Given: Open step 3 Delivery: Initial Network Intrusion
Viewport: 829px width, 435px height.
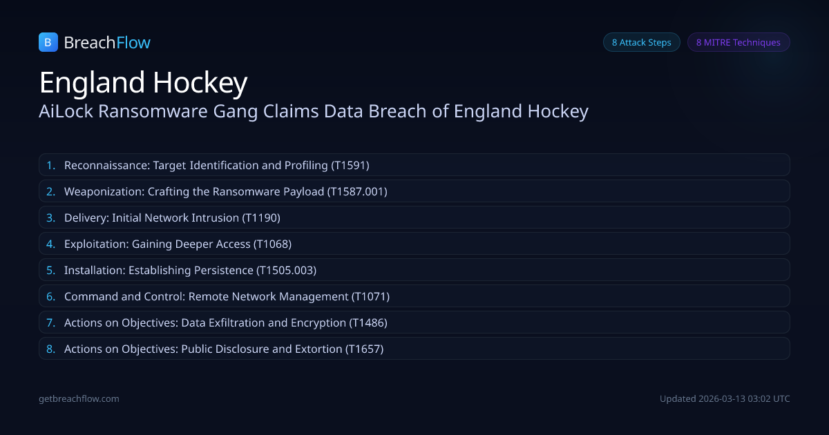Looking at the screenshot, I should 172,217.
